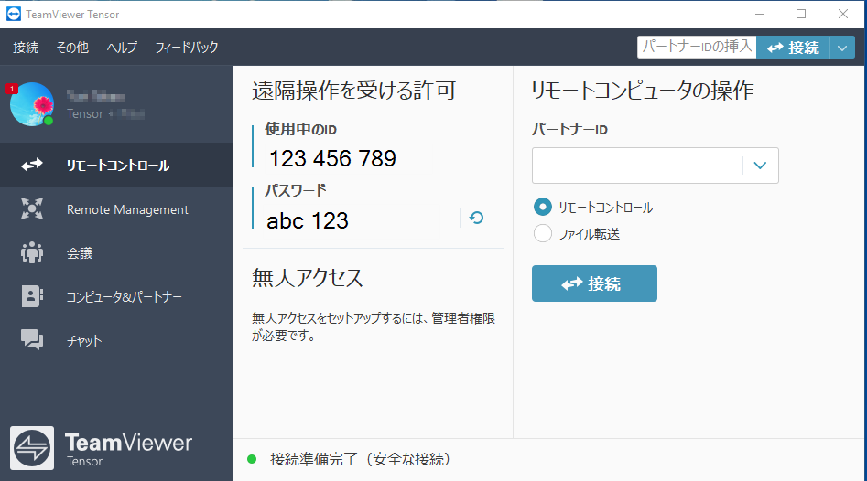Click the Remote Management arrows icon
This screenshot has height=481, width=867.
click(x=31, y=208)
